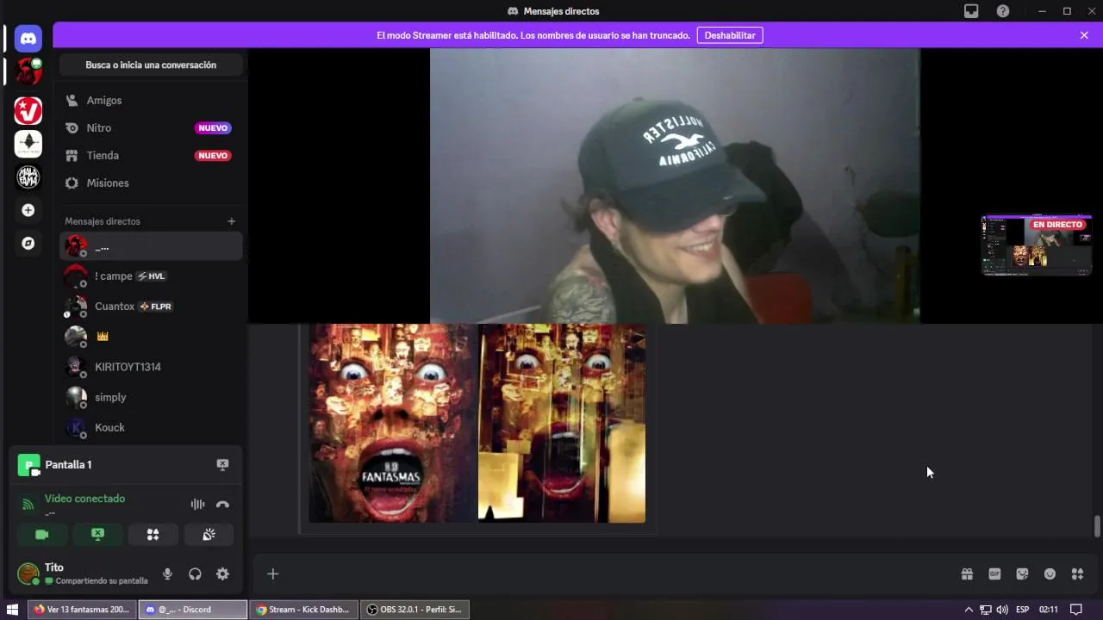
Task: Disable Streamer mode with Deshabilitar button
Action: click(730, 35)
